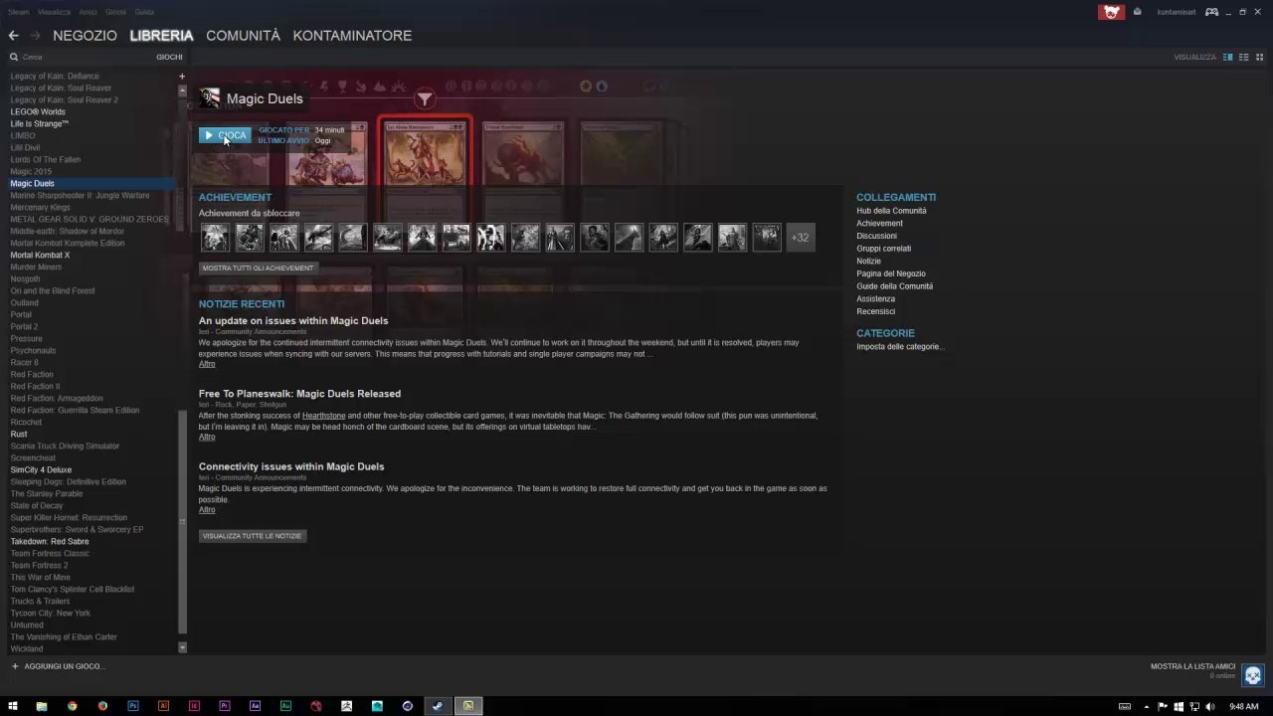Click the +32 more achievements tile

pos(801,238)
